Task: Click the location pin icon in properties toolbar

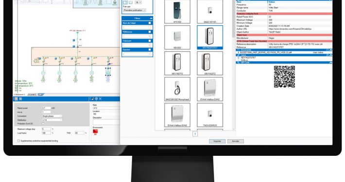Action: pyautogui.click(x=96, y=99)
